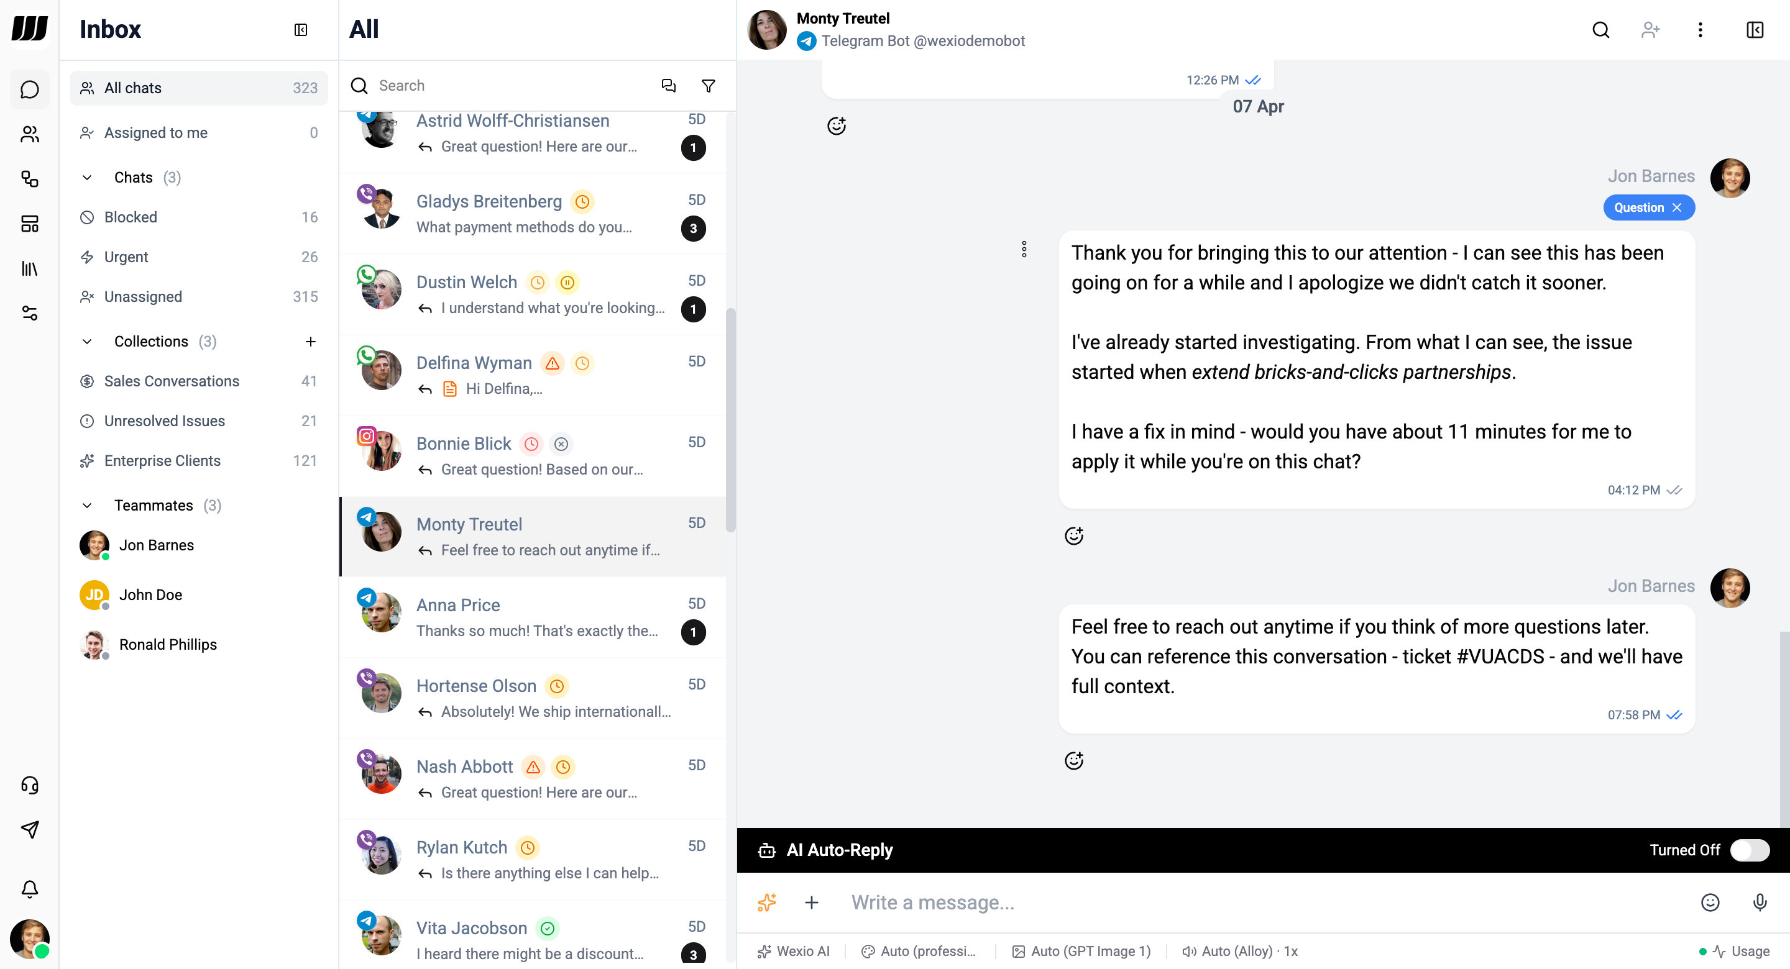The height and width of the screenshot is (969, 1790).
Task: Open the Notifications bell icon
Action: tap(29, 889)
